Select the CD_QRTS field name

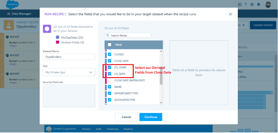click(120, 74)
